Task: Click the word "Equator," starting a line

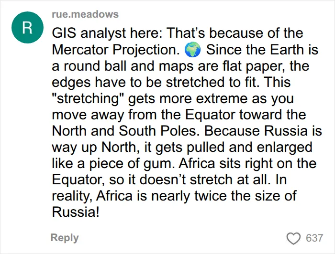Action: 78,180
